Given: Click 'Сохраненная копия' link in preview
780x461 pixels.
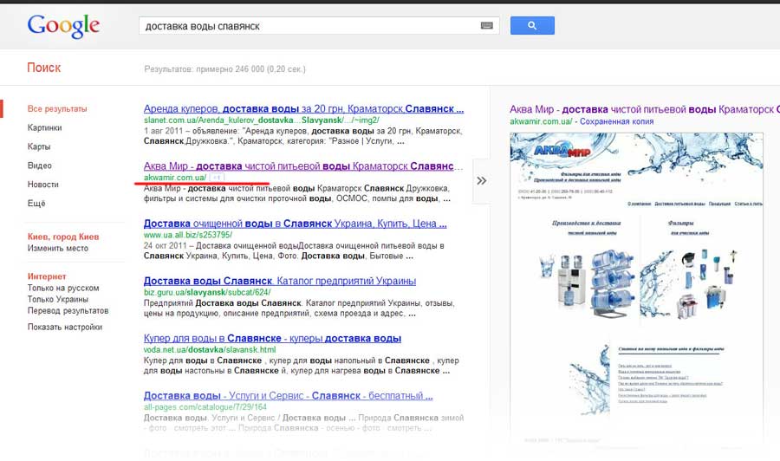Looking at the screenshot, I should (x=617, y=121).
